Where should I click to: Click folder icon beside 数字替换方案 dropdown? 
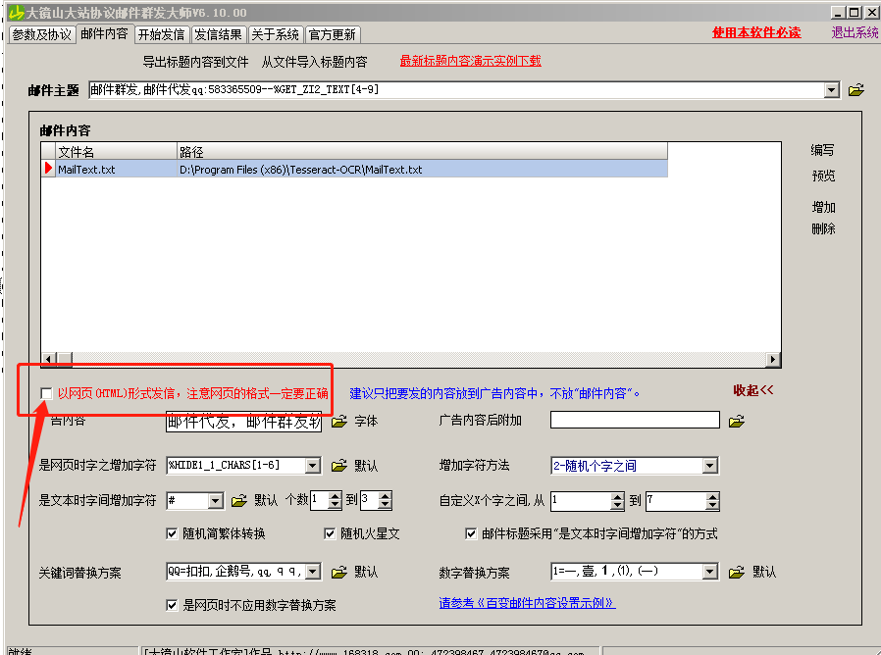[737, 572]
